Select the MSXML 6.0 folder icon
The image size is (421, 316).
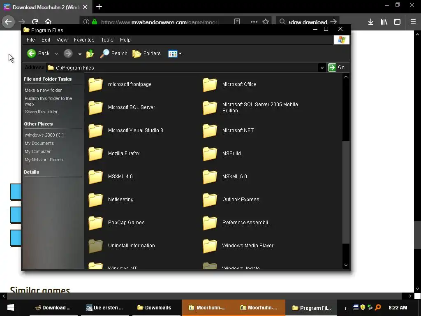[210, 177]
